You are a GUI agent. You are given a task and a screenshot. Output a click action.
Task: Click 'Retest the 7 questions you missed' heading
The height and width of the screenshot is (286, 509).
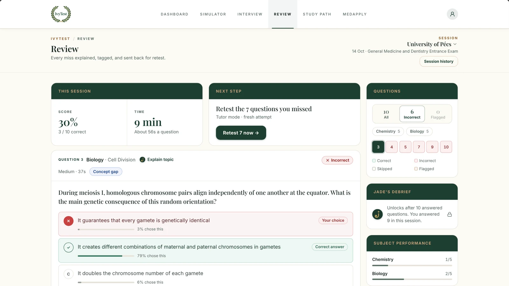tap(264, 109)
